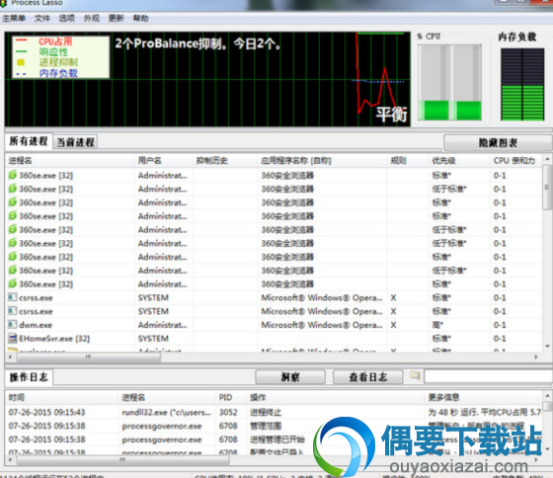Open the 主菜单 menu
Viewport: 553px width, 478px height.
(x=14, y=18)
